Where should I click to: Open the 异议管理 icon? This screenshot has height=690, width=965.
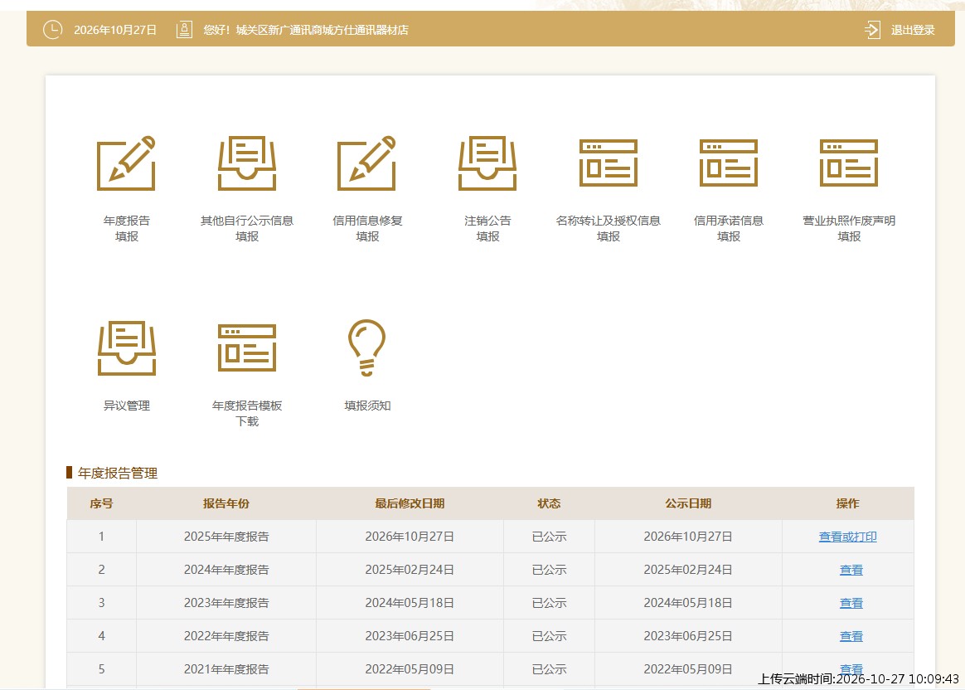coord(127,347)
